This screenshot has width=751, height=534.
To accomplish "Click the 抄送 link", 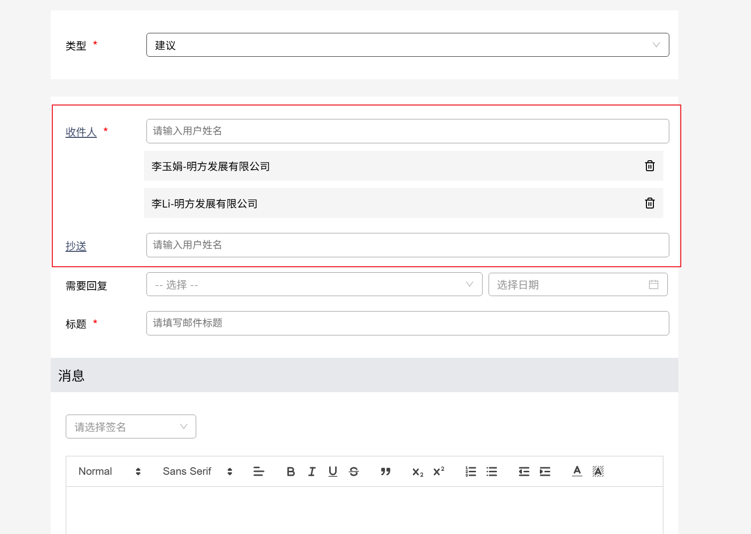I will pyautogui.click(x=76, y=246).
